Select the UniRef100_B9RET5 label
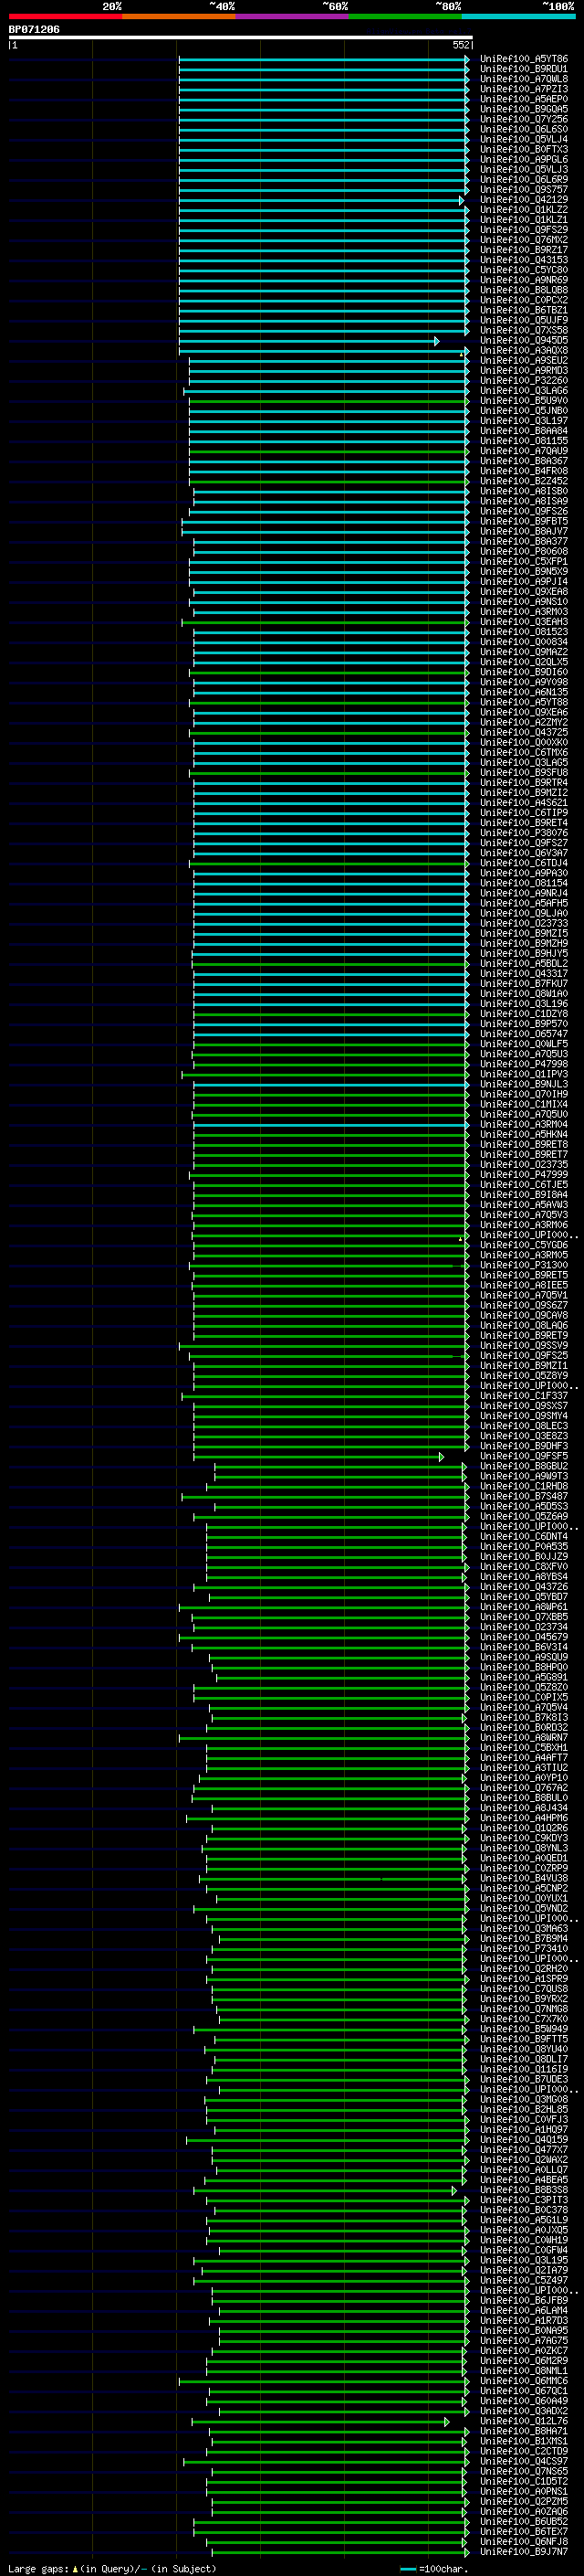This screenshot has height=2576, width=584. tap(524, 1275)
